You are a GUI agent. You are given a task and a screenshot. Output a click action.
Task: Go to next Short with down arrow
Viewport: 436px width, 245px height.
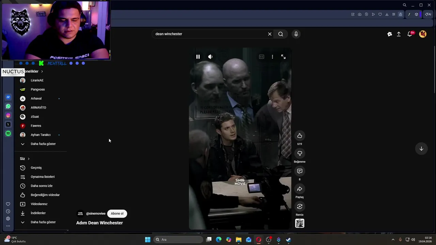pos(421,149)
